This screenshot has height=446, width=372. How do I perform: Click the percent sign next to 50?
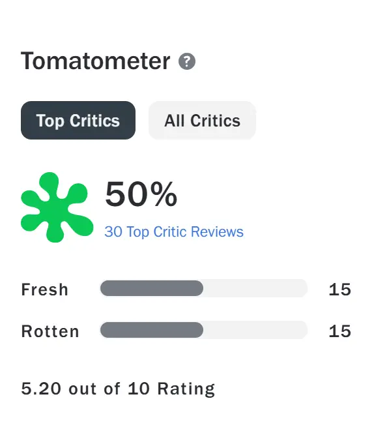164,194
